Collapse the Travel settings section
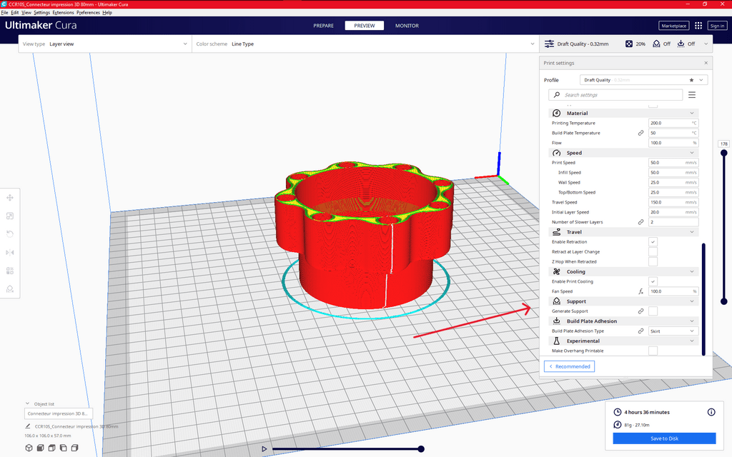The image size is (732, 457). click(623, 232)
